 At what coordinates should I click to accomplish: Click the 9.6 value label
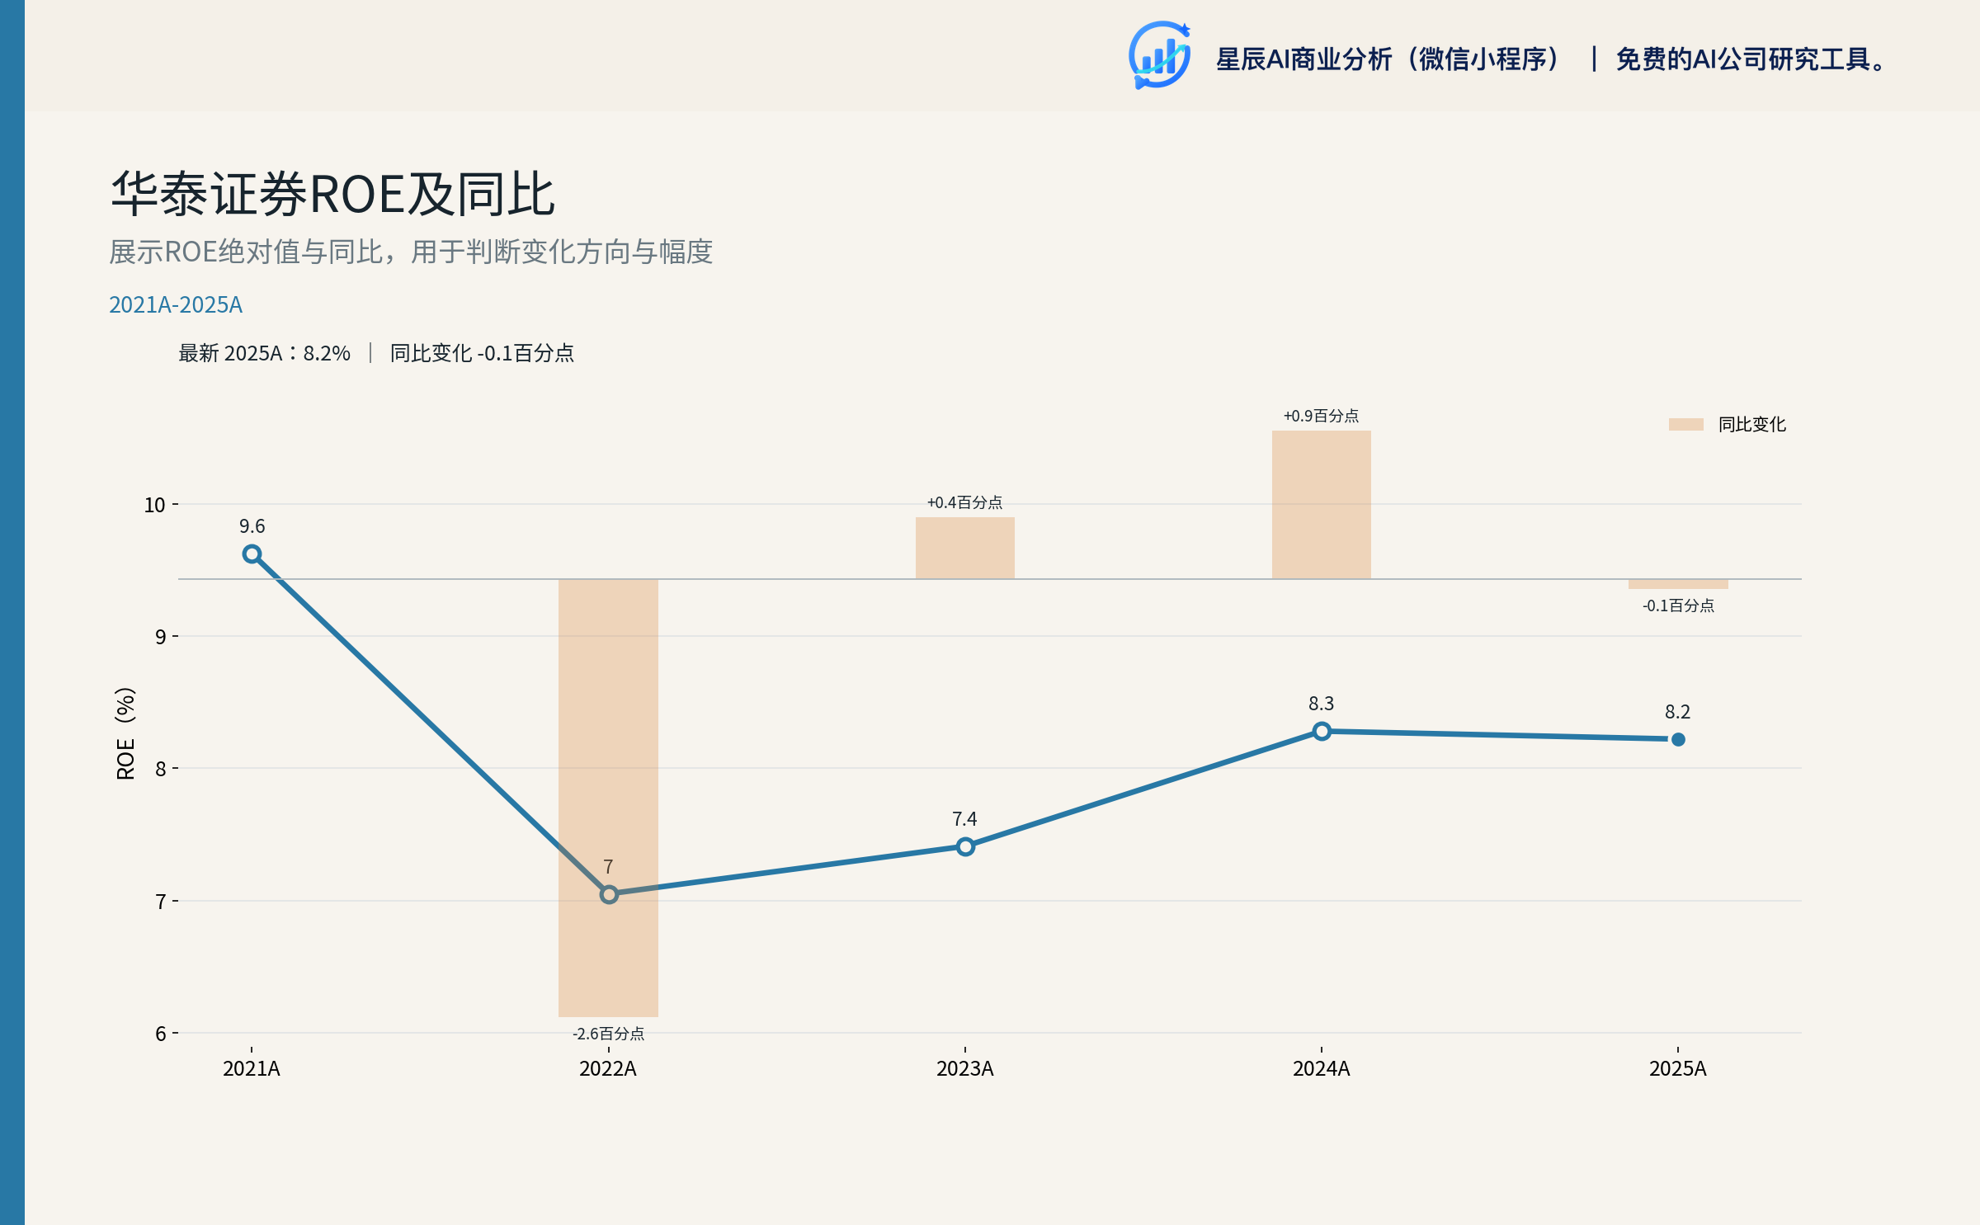click(252, 526)
